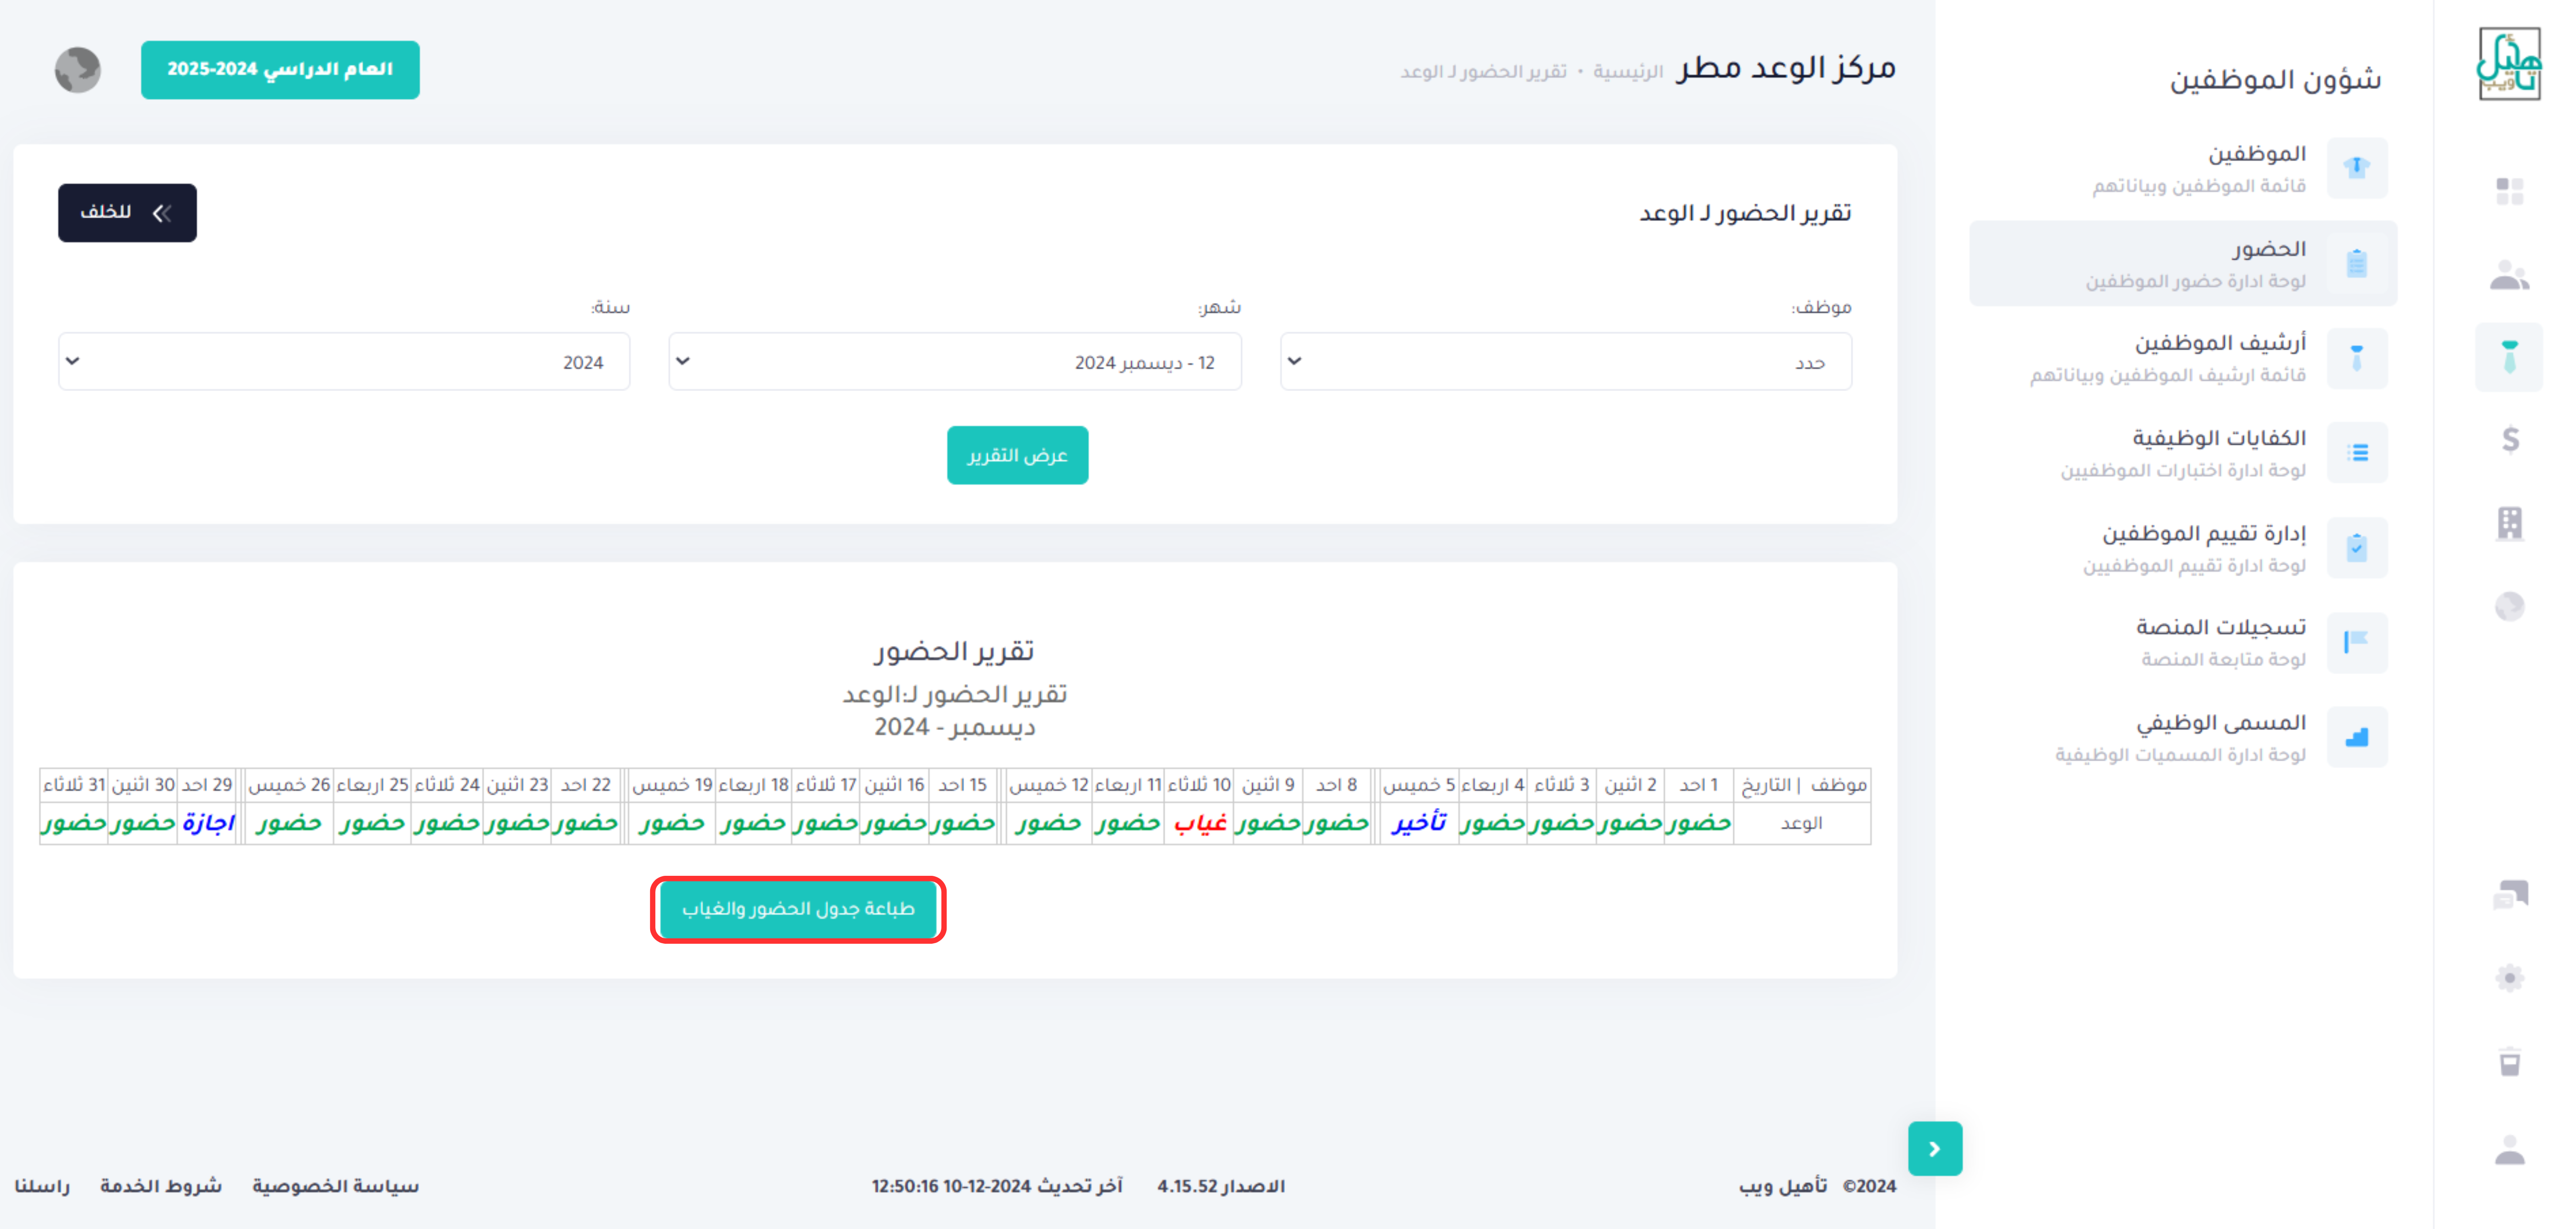Viewport: 2576px width, 1229px height.
Task: Open the الحضور menu item
Action: pos(2183,263)
